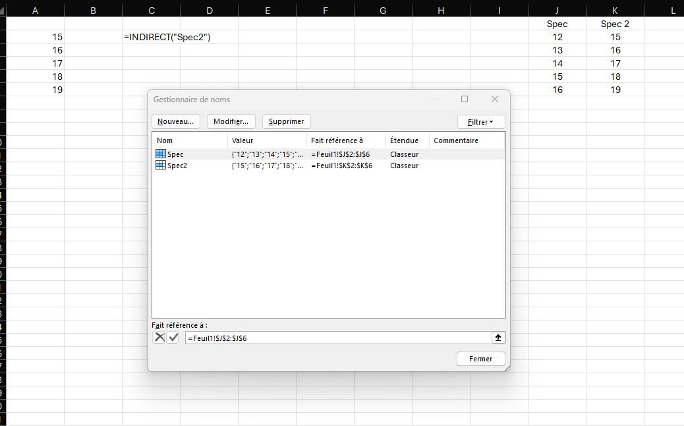Select the cell containing the INDIRECT formula
The image size is (684, 426).
(151, 37)
